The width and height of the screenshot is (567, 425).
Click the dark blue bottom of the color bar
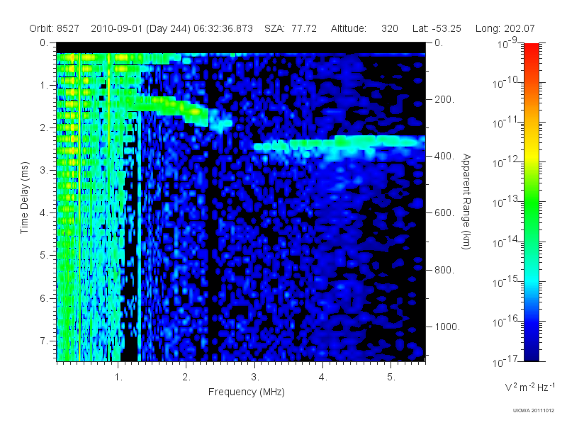(x=531, y=354)
